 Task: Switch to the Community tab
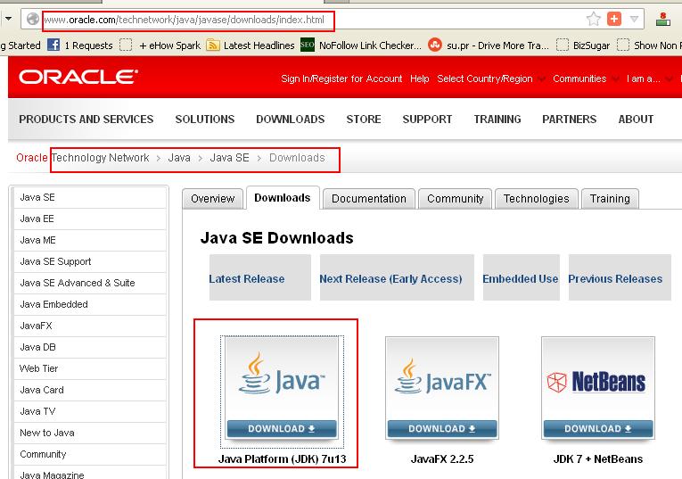click(x=455, y=199)
